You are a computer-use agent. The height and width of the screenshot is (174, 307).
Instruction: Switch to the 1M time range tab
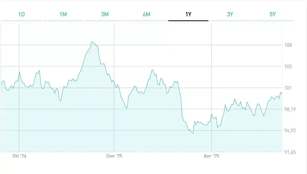pos(63,15)
